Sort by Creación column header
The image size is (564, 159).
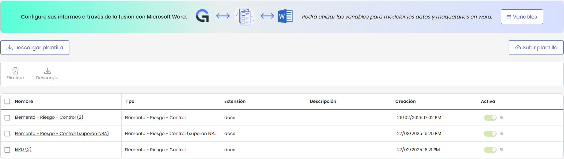point(405,101)
